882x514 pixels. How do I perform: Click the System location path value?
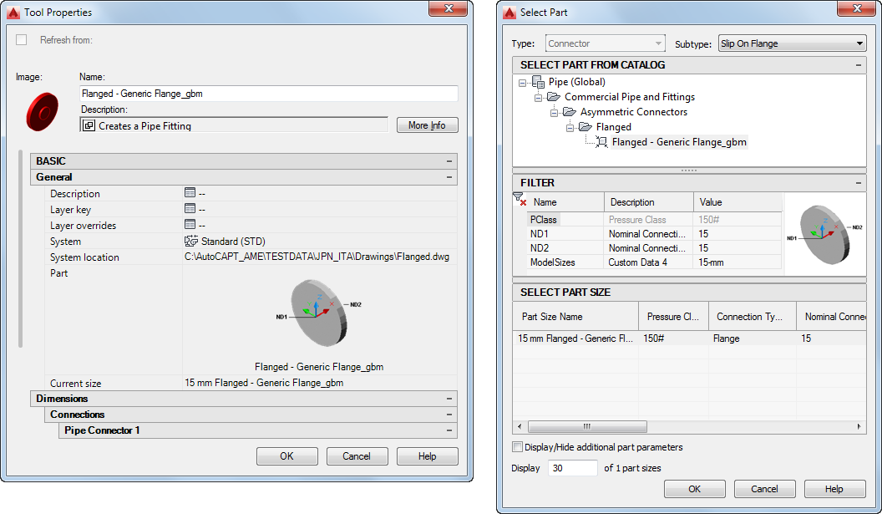317,257
